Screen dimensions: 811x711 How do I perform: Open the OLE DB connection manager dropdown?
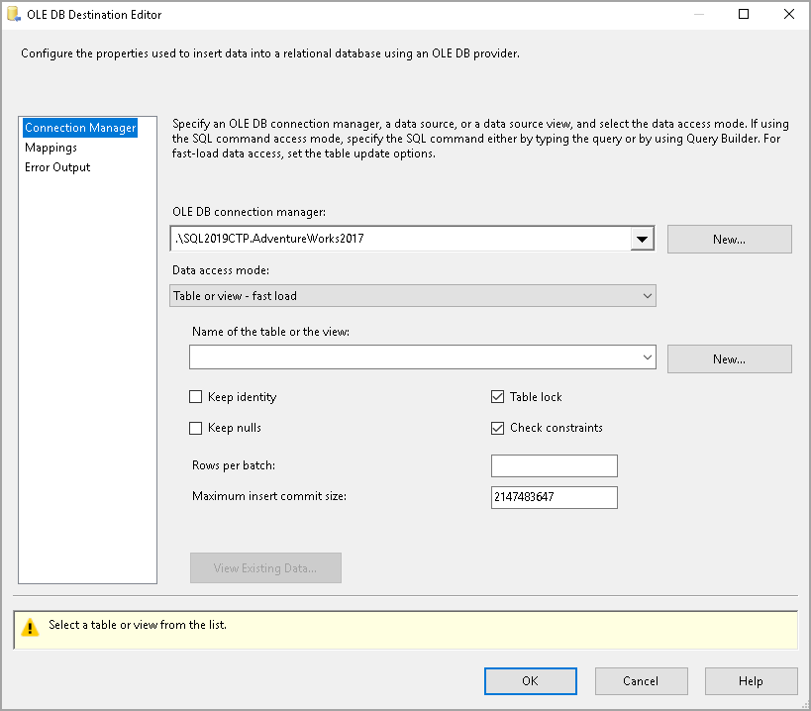point(643,239)
